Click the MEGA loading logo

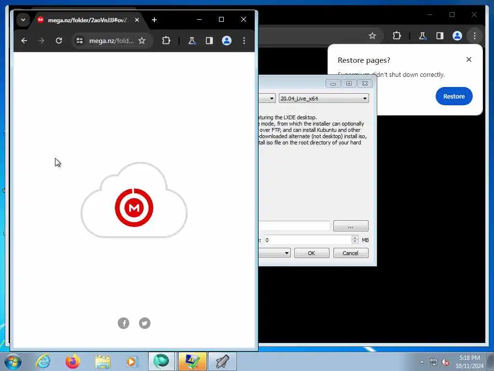tap(134, 208)
